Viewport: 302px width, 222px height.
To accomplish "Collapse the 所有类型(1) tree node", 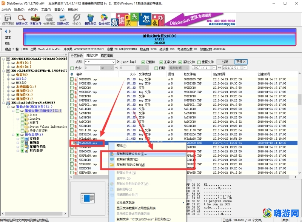I will (x=13, y=135).
